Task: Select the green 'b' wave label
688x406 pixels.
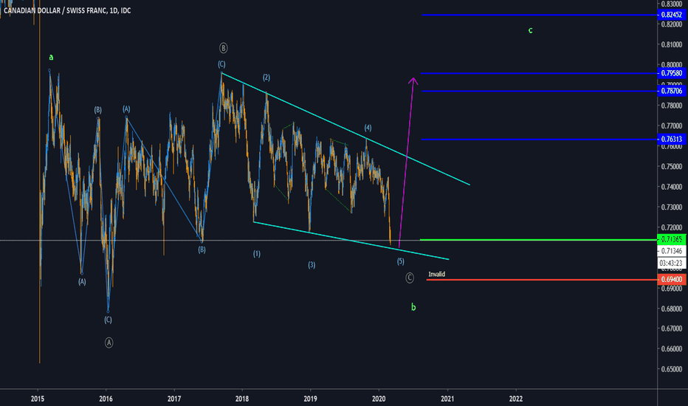Action: 413,306
